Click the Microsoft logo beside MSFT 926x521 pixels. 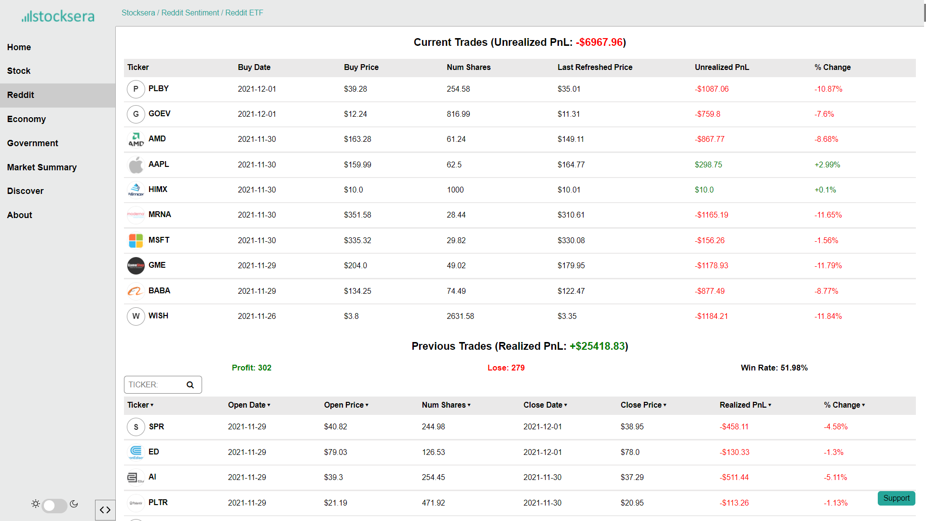[136, 240]
